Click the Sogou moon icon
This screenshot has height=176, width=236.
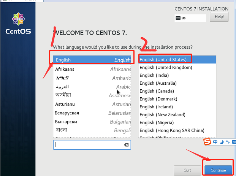tap(222, 142)
